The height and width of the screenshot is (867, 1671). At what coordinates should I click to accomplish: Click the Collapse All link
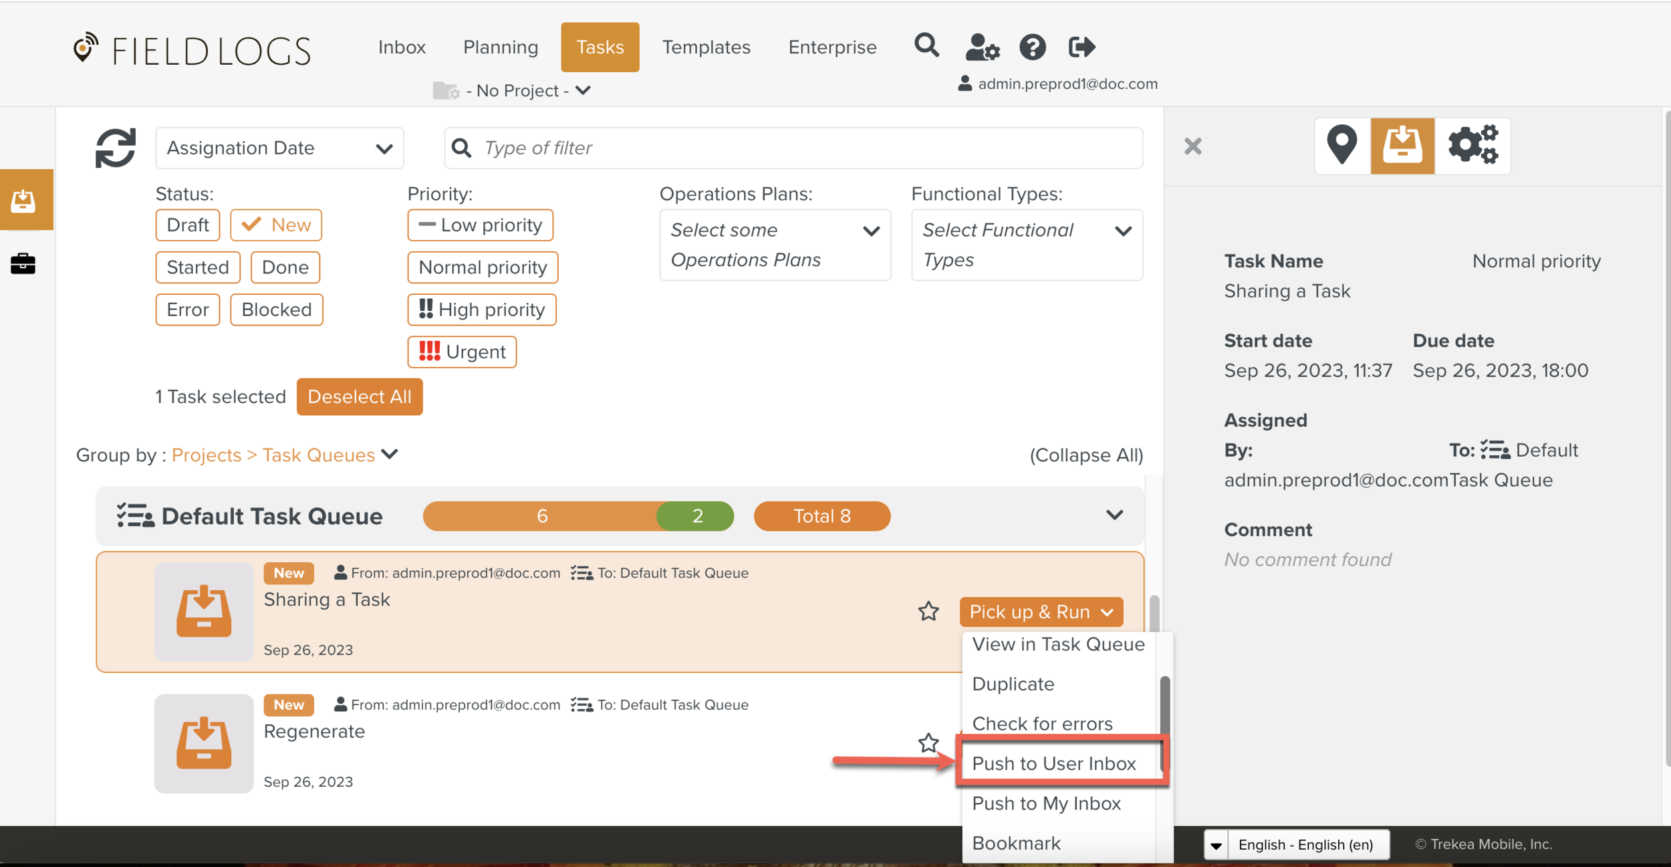(1086, 455)
